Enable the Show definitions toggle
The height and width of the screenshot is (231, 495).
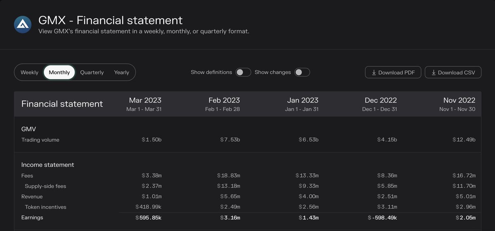click(243, 72)
